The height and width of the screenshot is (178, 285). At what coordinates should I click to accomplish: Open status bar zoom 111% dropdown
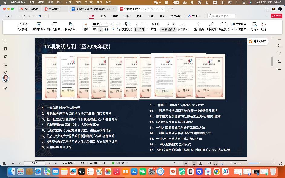240,163
